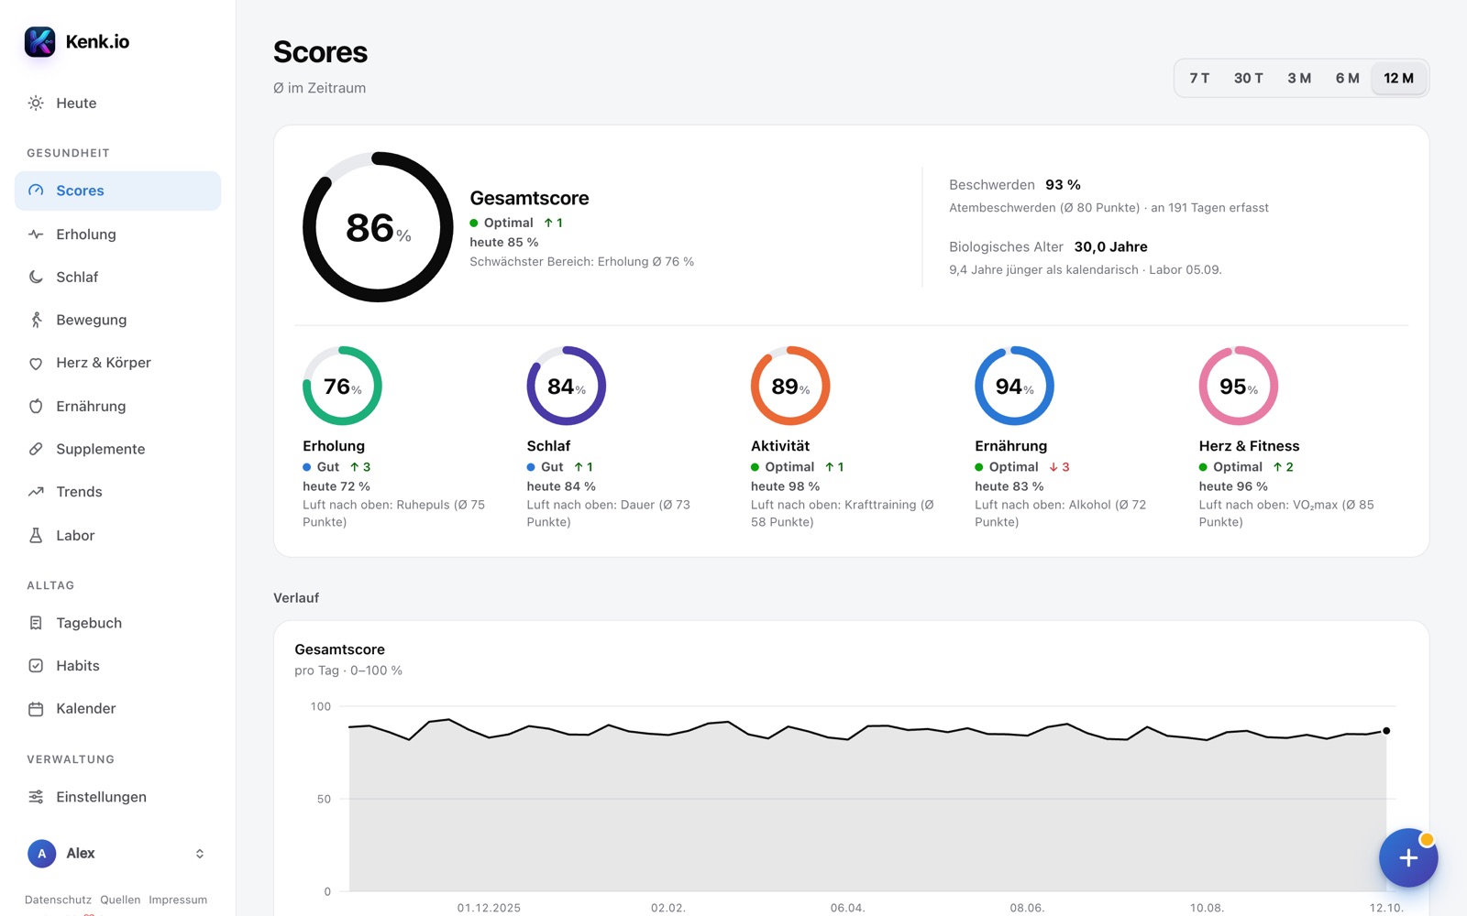Open Heute via its sun icon
Image resolution: width=1467 pixels, height=916 pixels.
pyautogui.click(x=36, y=104)
